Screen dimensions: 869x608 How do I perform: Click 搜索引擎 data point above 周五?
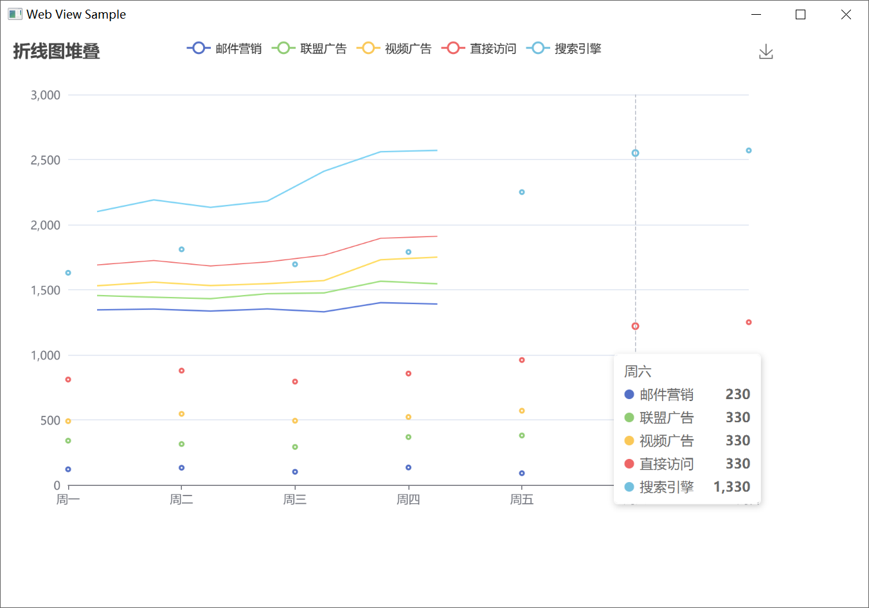point(522,192)
